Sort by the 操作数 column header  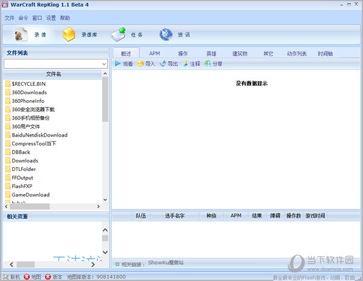click(293, 216)
